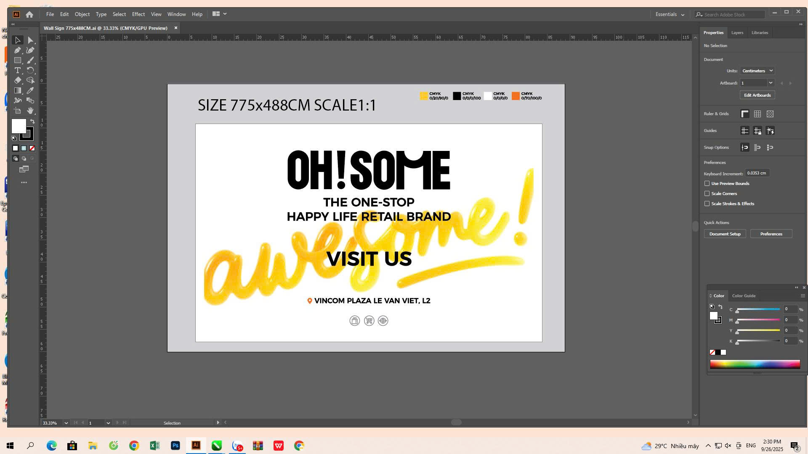Open the Windows Start menu

tap(10, 446)
